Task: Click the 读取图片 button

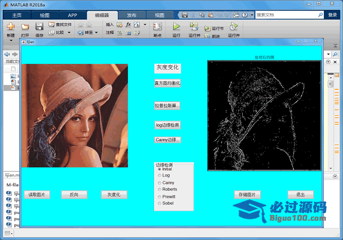Action: [x=37, y=194]
